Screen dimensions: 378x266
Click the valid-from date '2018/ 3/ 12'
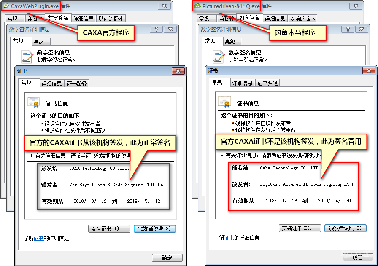pos(90,201)
